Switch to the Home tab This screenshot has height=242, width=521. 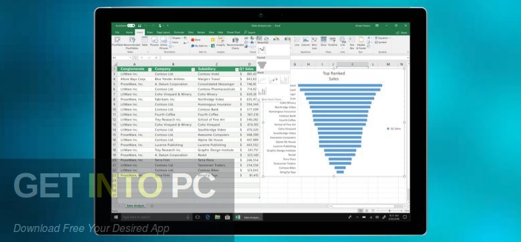point(130,33)
